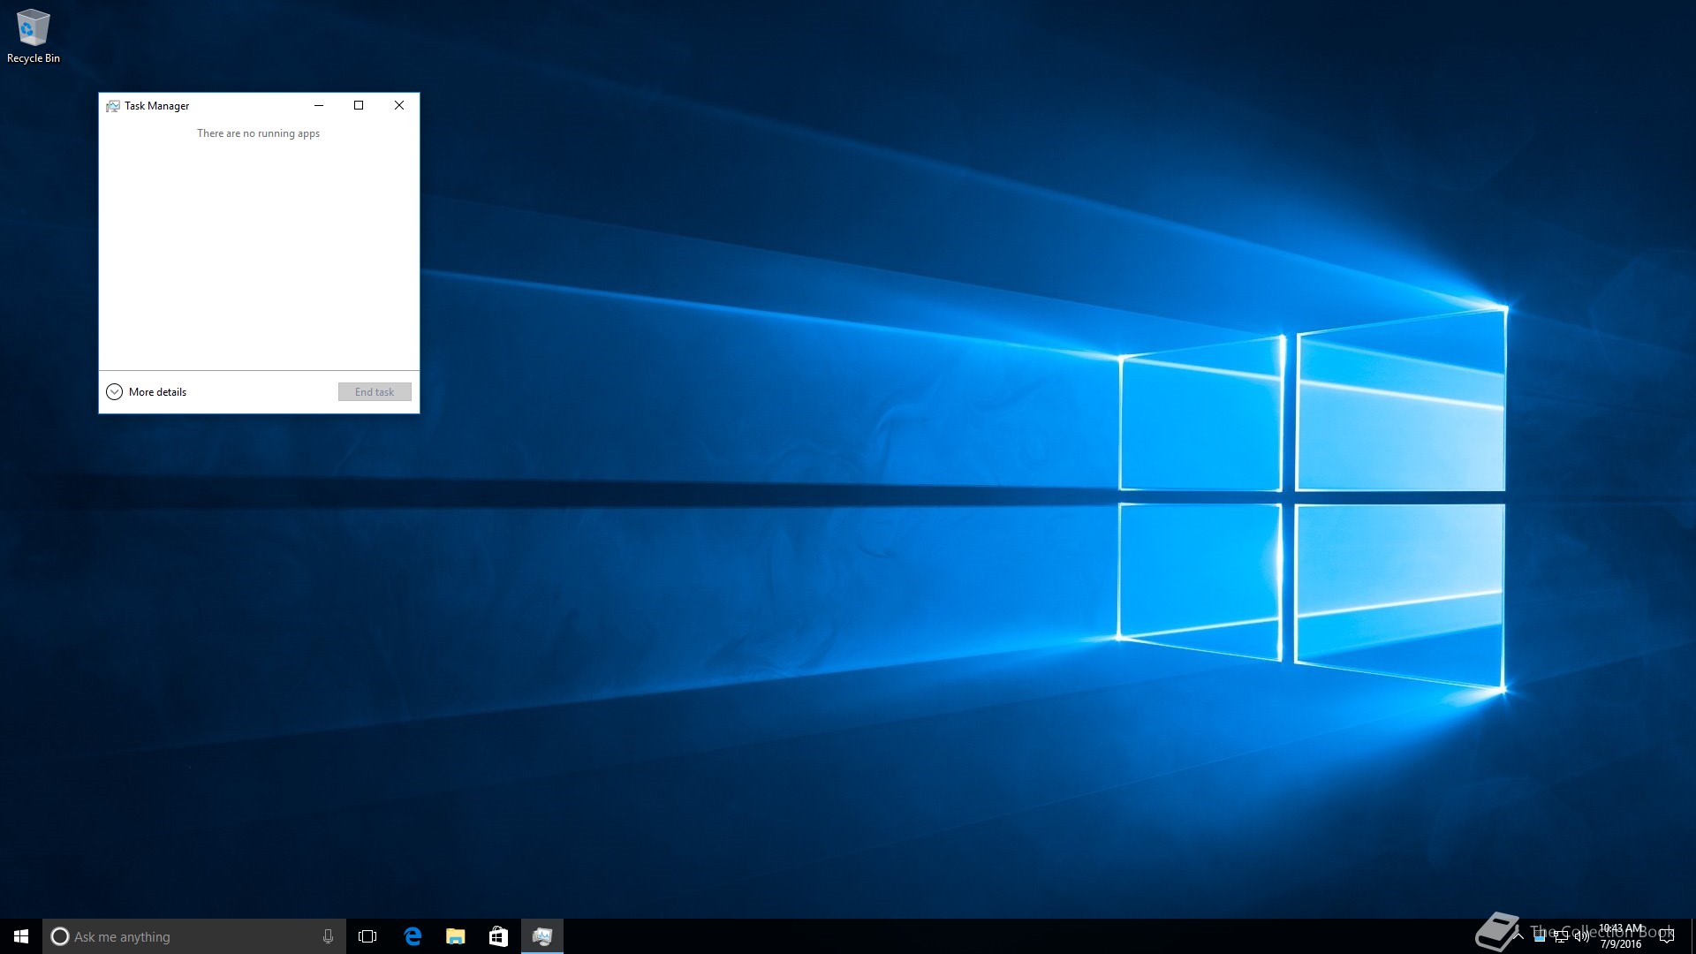Open the clock and date flyout
Screen dimensions: 1696x954
[x=1621, y=936]
